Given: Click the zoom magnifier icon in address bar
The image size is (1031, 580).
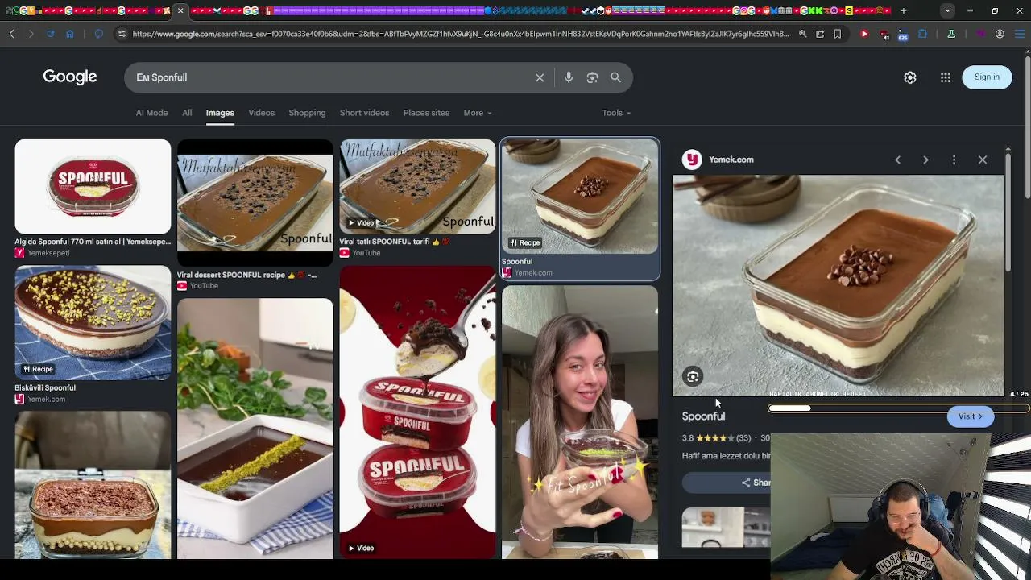Looking at the screenshot, I should pos(803,34).
